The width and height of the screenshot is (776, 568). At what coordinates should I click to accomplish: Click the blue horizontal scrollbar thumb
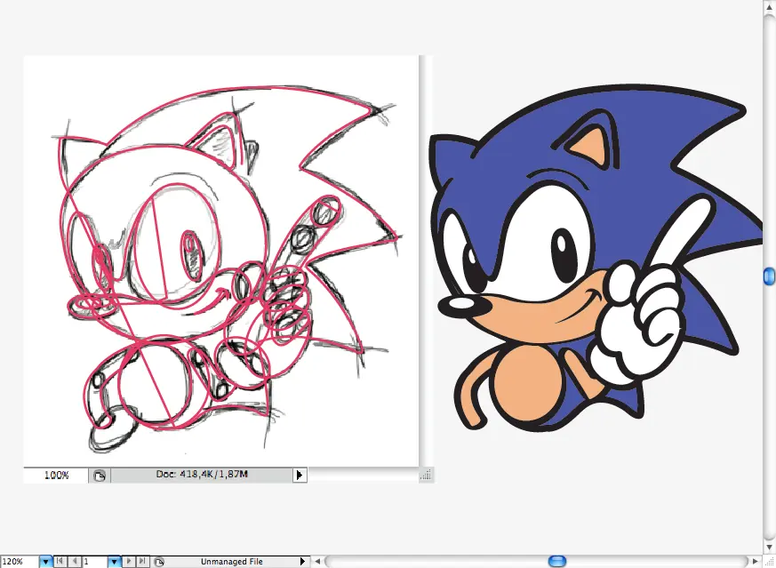pos(557,561)
